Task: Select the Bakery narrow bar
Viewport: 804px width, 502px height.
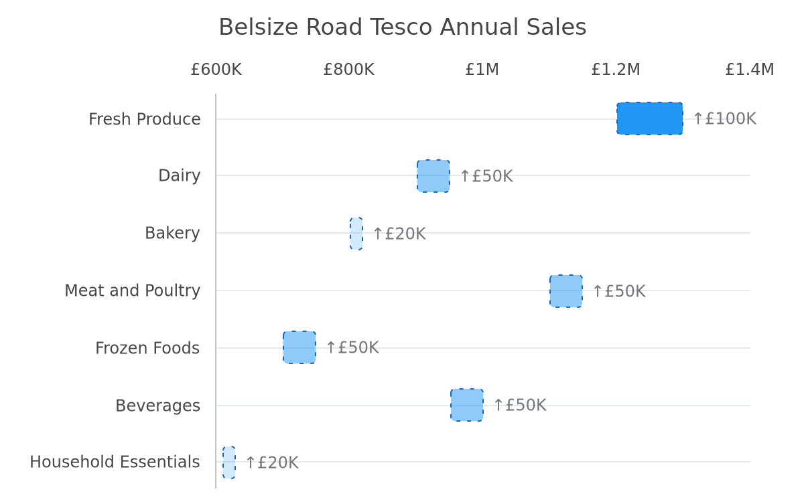Action: pos(356,234)
